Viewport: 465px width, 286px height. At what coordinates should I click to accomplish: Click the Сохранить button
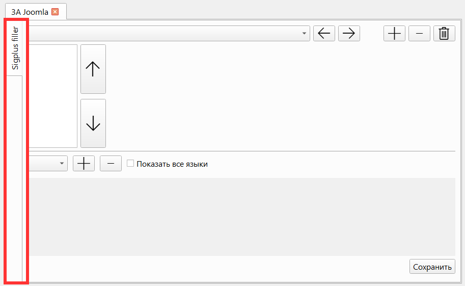pos(432,267)
